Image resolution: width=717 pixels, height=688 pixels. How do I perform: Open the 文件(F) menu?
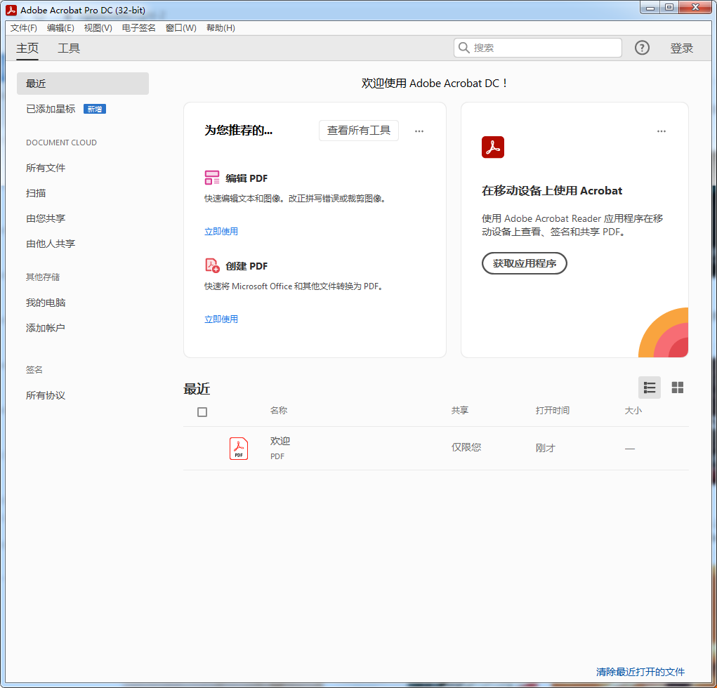pos(22,27)
